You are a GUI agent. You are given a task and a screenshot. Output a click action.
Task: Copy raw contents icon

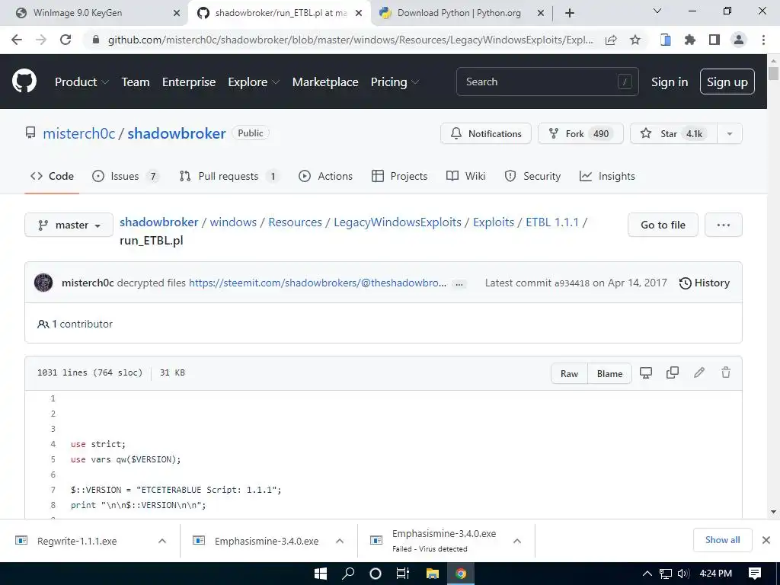pyautogui.click(x=673, y=372)
